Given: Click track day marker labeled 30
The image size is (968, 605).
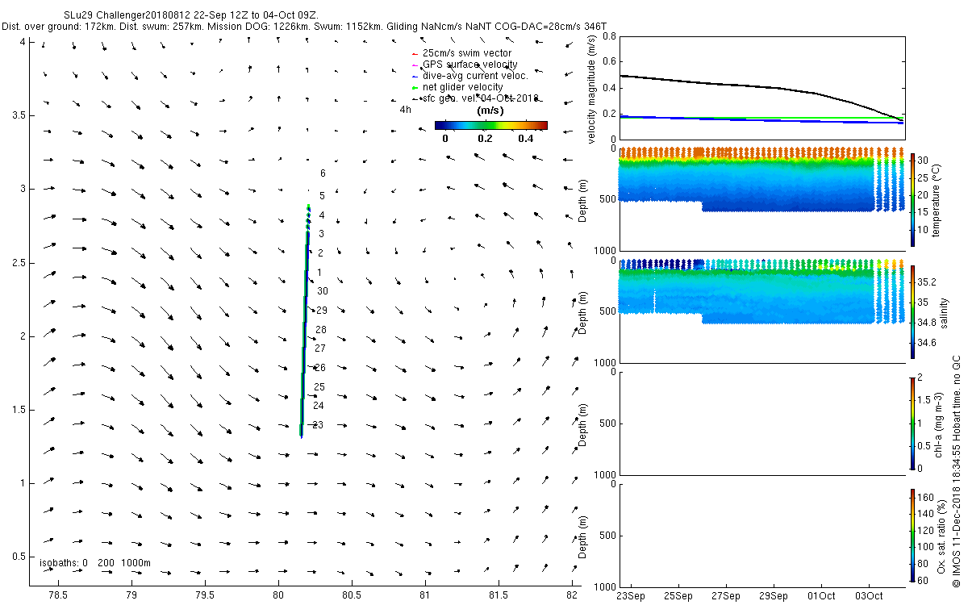Looking at the screenshot, I should point(323,291).
